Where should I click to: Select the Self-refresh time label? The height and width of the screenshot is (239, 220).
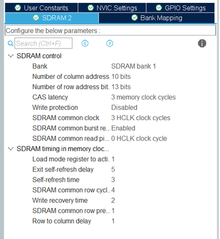(56, 180)
